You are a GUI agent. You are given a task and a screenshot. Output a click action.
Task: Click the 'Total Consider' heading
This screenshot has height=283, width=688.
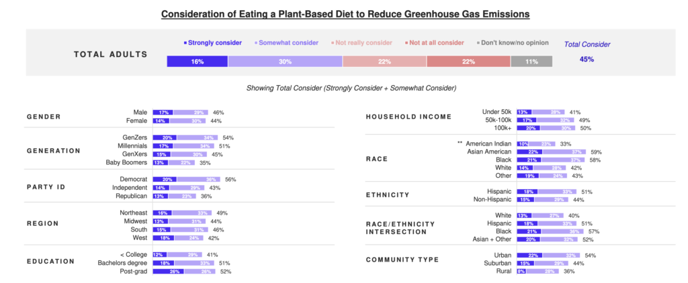tap(587, 44)
